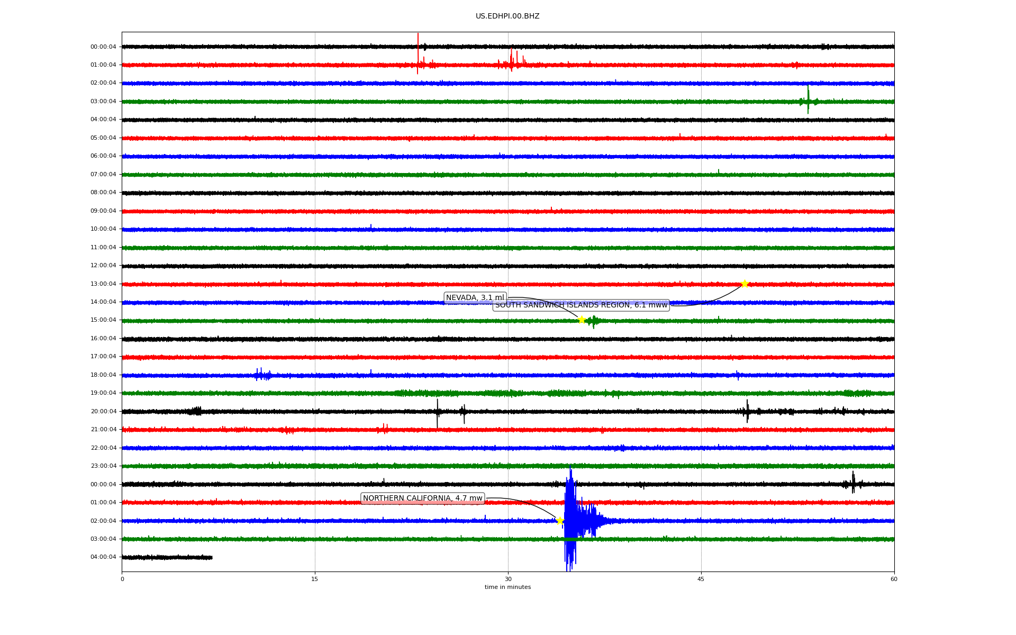Image resolution: width=1016 pixels, height=635 pixels.
Task: Click the x-axis tick label 0
Action: (122, 579)
